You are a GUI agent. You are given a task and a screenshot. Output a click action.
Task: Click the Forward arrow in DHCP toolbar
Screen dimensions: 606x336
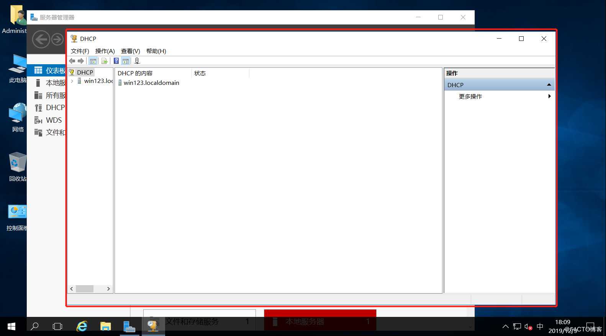[x=80, y=61]
